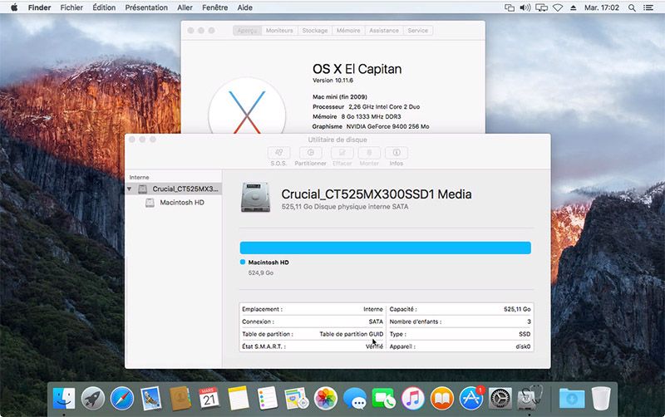Click the blue Macintosh HD partition bar
This screenshot has width=665, height=417.
[385, 248]
